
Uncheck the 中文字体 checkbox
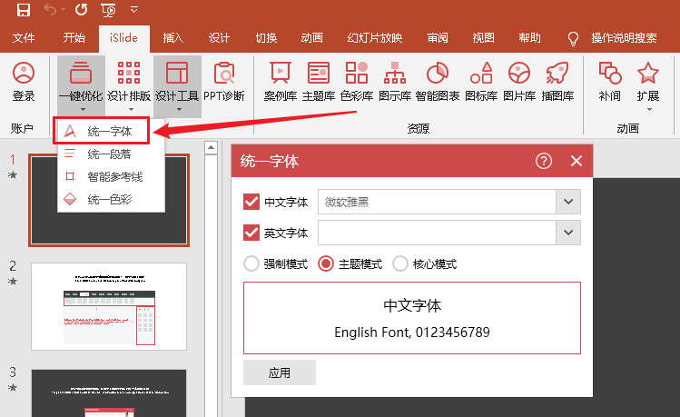point(251,202)
